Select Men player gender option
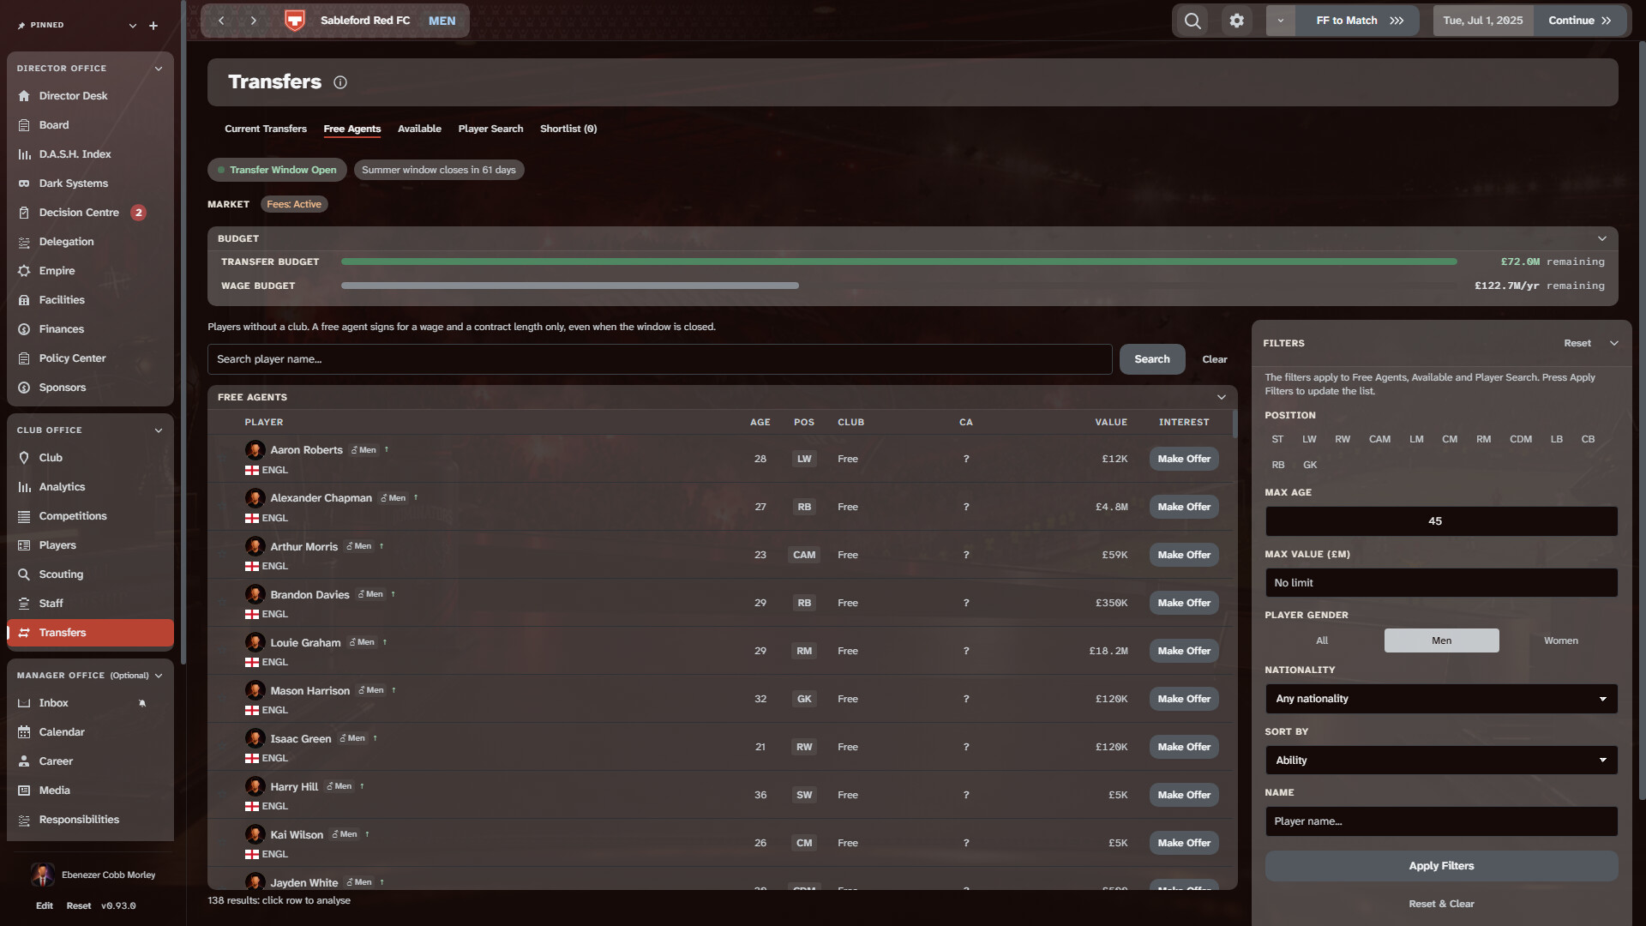This screenshot has height=926, width=1646. 1441,640
